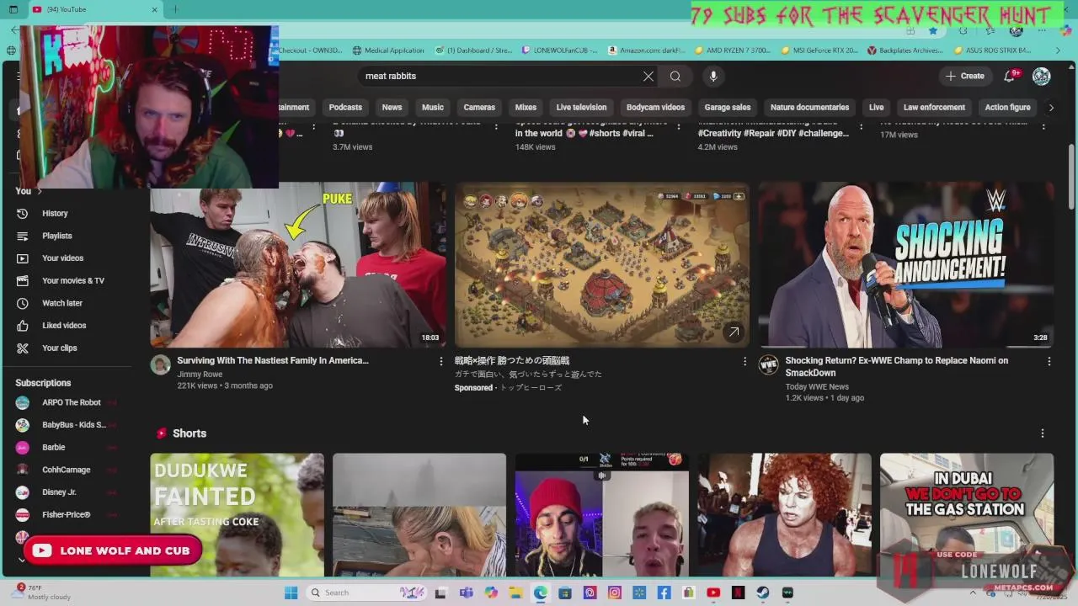Click the magnifying glass search button
This screenshot has width=1078, height=606.
(x=675, y=76)
